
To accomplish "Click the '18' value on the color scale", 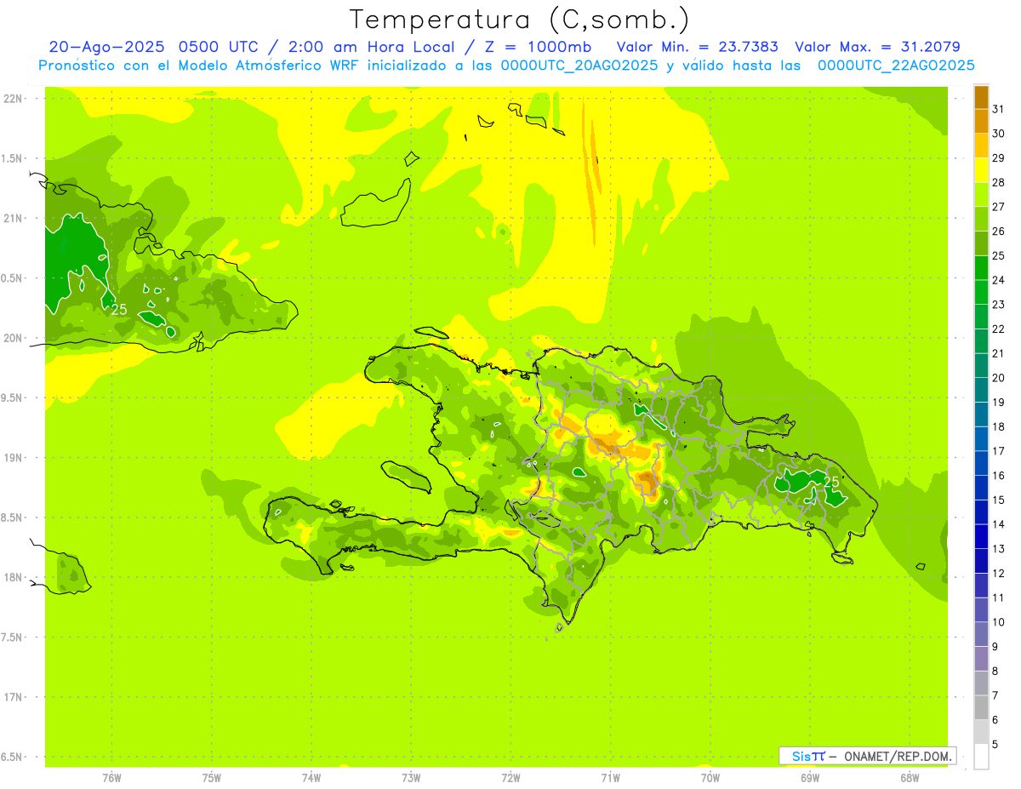I will 999,426.
